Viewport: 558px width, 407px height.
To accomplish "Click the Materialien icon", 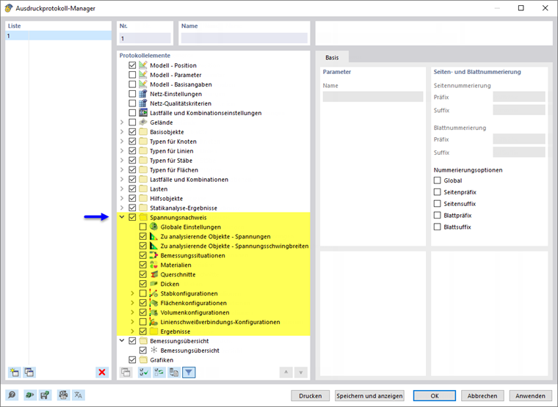I will coord(153,265).
